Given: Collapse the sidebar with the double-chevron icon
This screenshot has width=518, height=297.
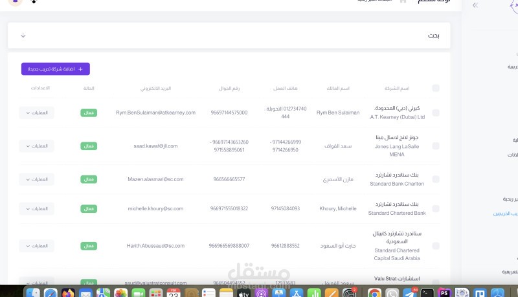Looking at the screenshot, I should [x=475, y=5].
